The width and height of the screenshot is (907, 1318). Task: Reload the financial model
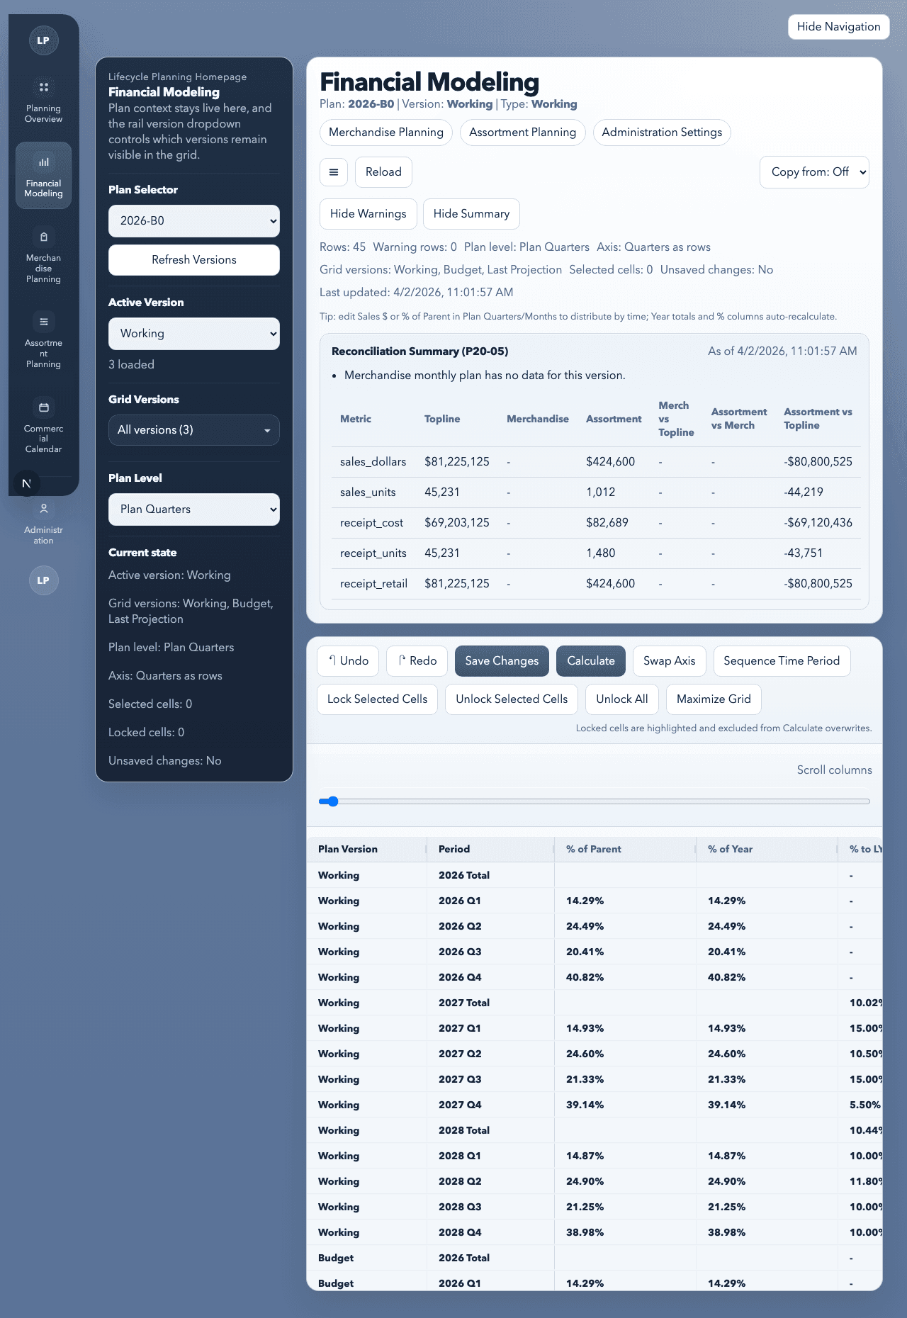[383, 172]
